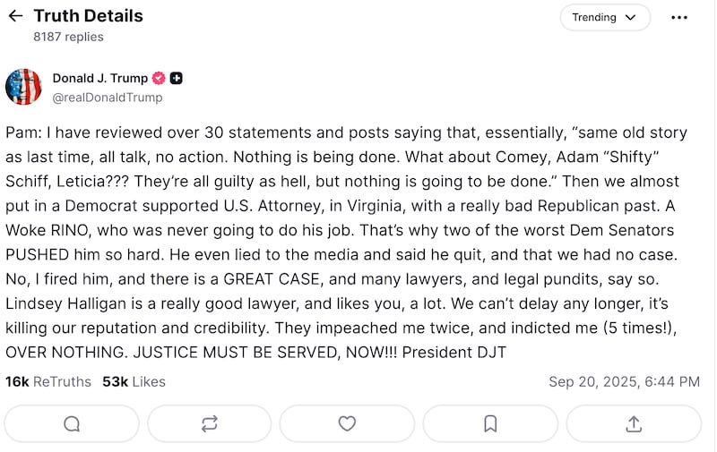This screenshot has width=717, height=452.
Task: Click the Sep 20, 2025 timestamp
Action: click(x=624, y=381)
